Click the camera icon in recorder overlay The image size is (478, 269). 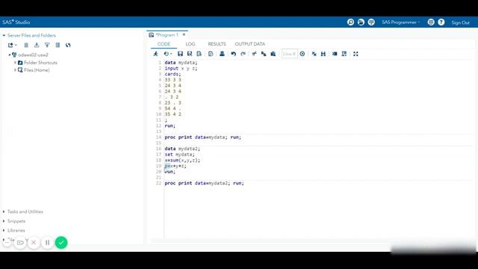pyautogui.click(x=20, y=242)
